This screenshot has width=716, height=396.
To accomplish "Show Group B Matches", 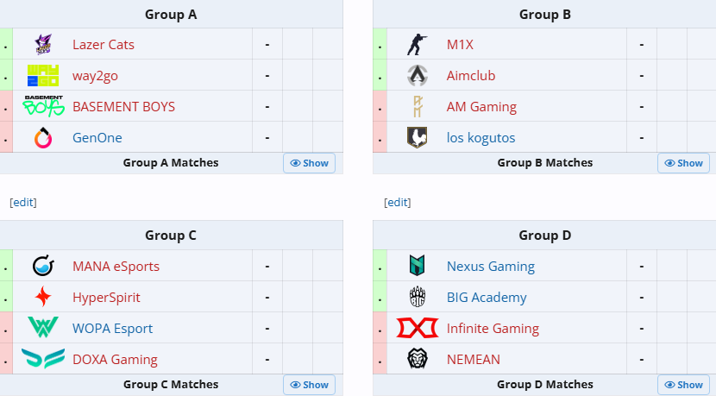I will tap(683, 163).
